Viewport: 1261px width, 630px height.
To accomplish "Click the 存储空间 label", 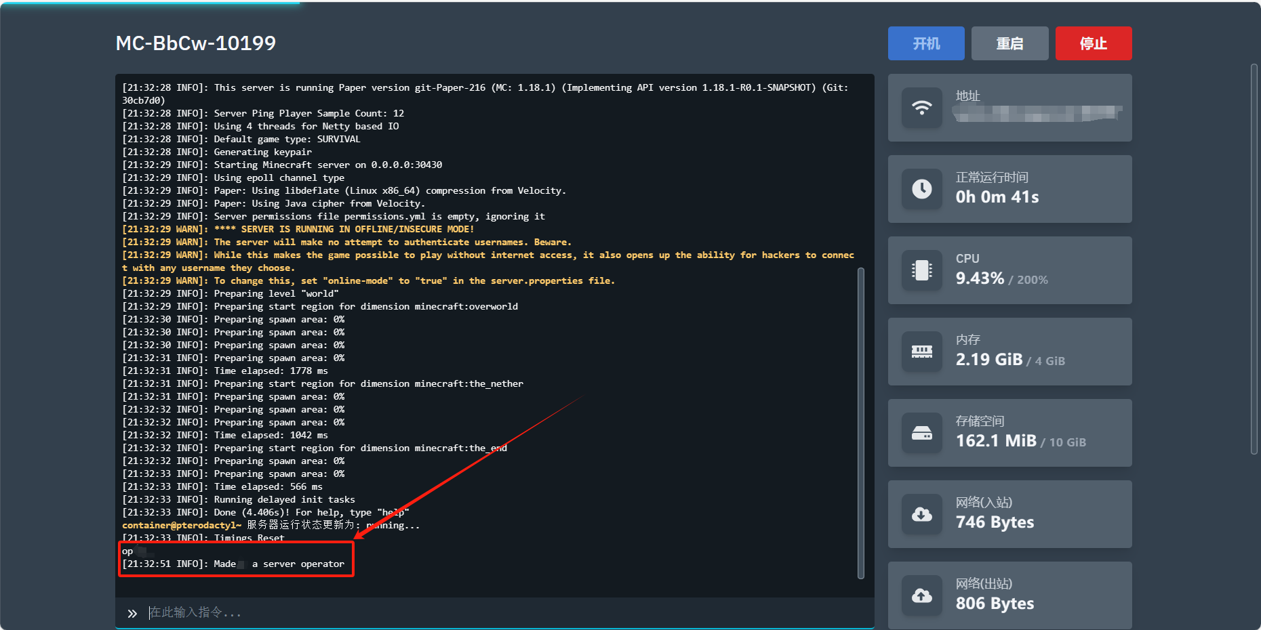I will (x=980, y=421).
